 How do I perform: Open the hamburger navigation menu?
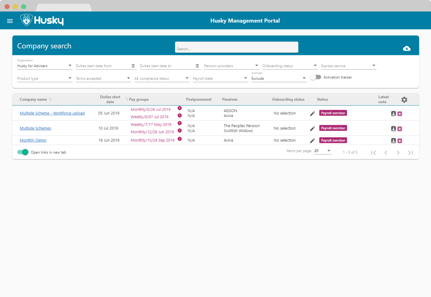click(x=10, y=21)
